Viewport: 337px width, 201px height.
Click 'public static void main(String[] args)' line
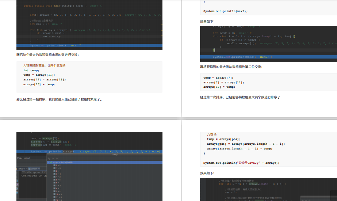55,6
